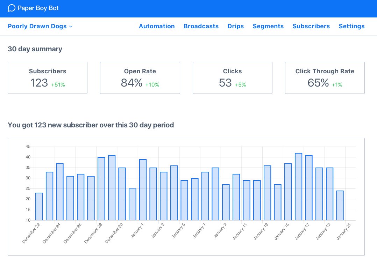The width and height of the screenshot is (377, 267).
Task: Click the Clicks summary card
Action: click(232, 77)
